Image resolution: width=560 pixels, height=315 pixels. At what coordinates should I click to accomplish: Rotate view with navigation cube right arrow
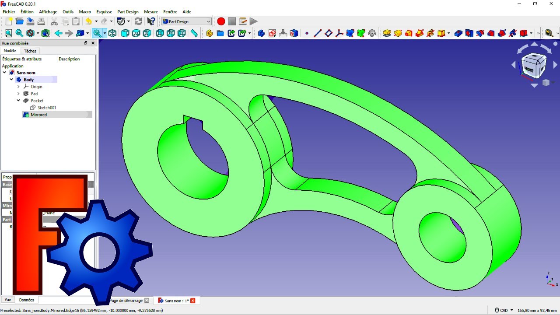555,65
